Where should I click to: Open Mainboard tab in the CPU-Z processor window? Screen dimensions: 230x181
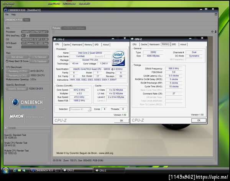(x=77, y=45)
